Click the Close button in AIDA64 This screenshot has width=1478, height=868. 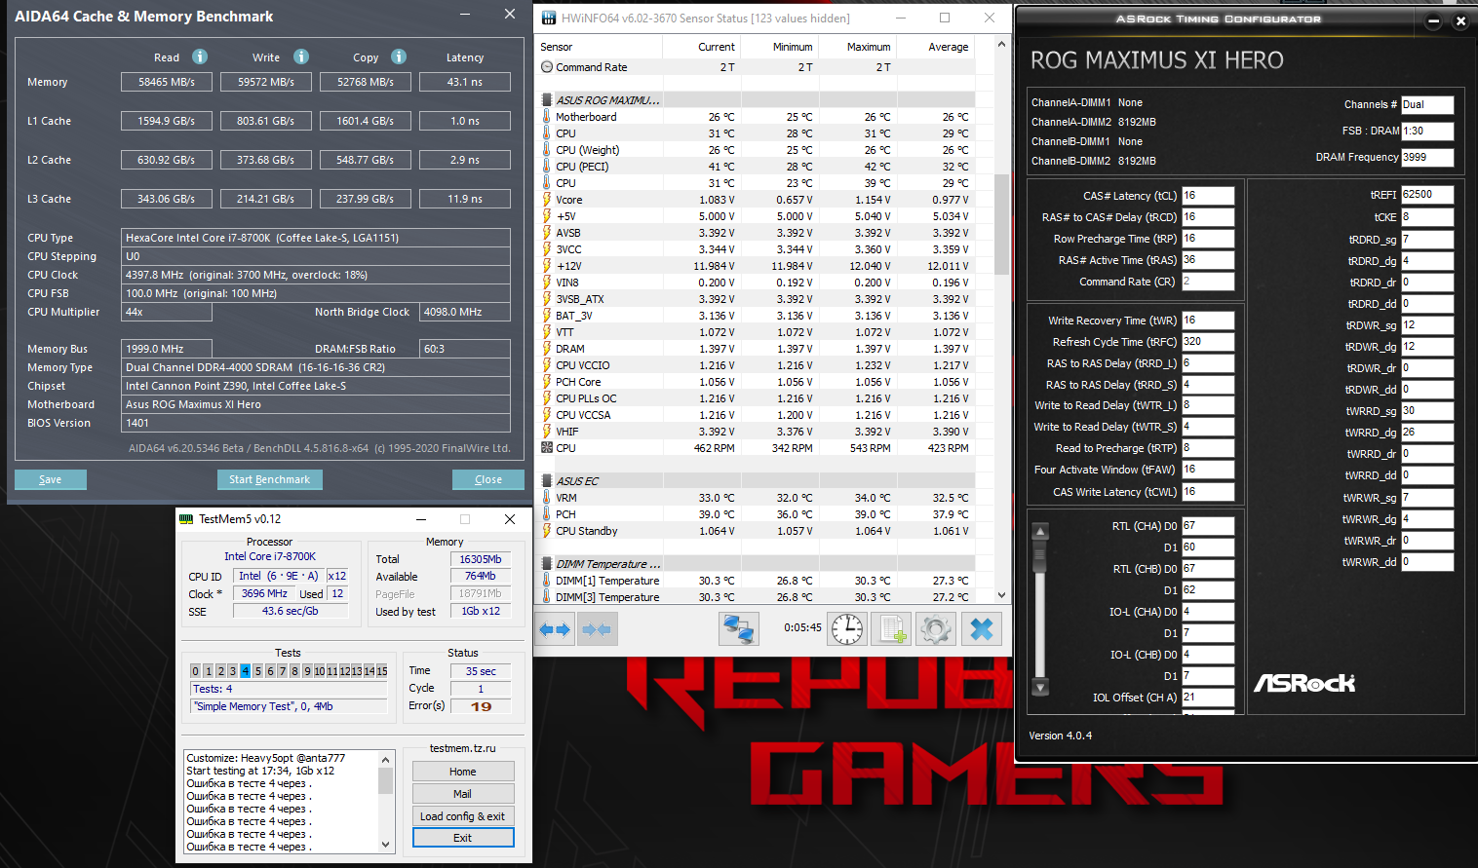point(488,479)
